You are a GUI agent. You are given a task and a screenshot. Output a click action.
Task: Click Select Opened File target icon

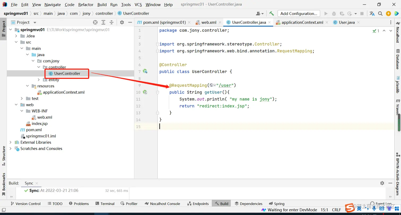tap(95, 22)
